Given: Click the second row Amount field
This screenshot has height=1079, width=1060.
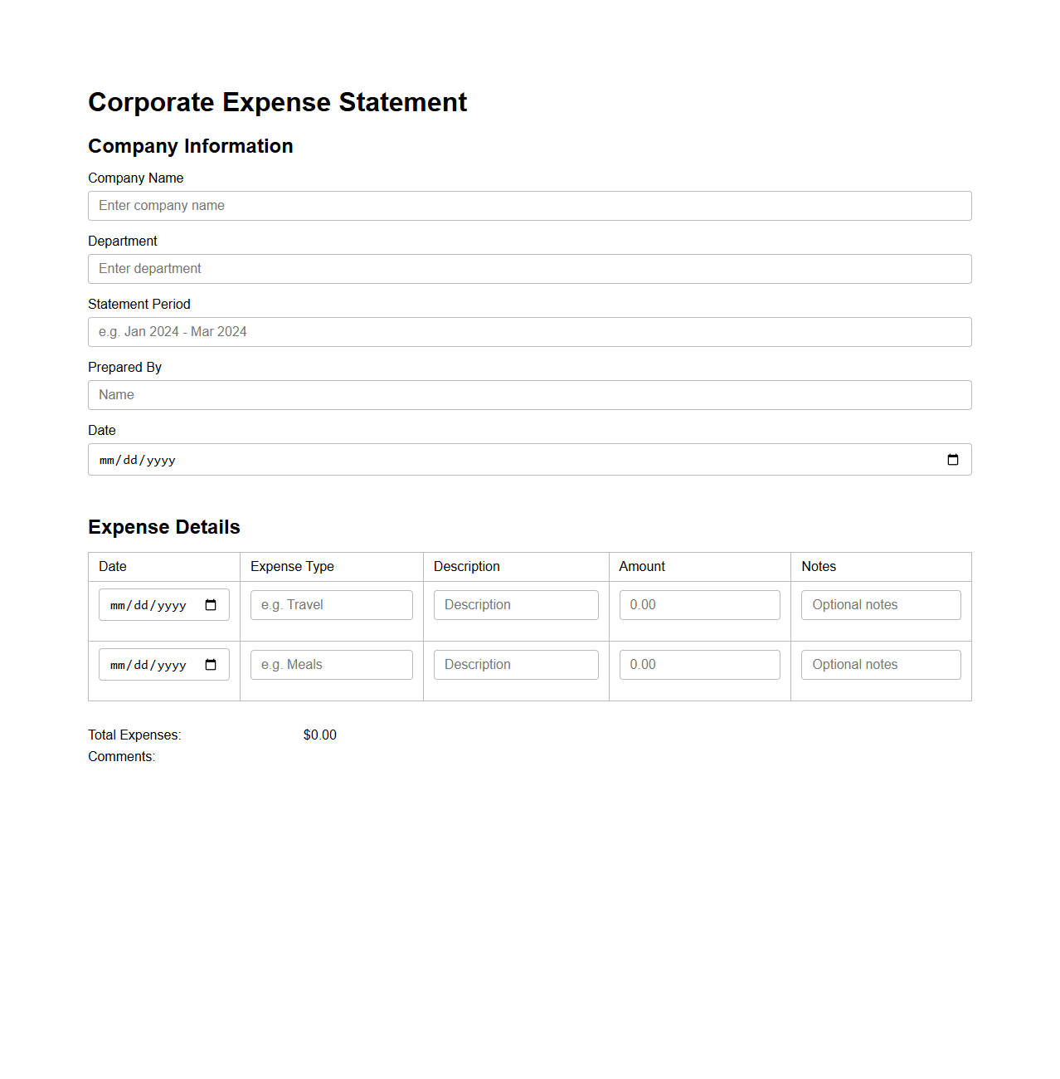Looking at the screenshot, I should [699, 664].
